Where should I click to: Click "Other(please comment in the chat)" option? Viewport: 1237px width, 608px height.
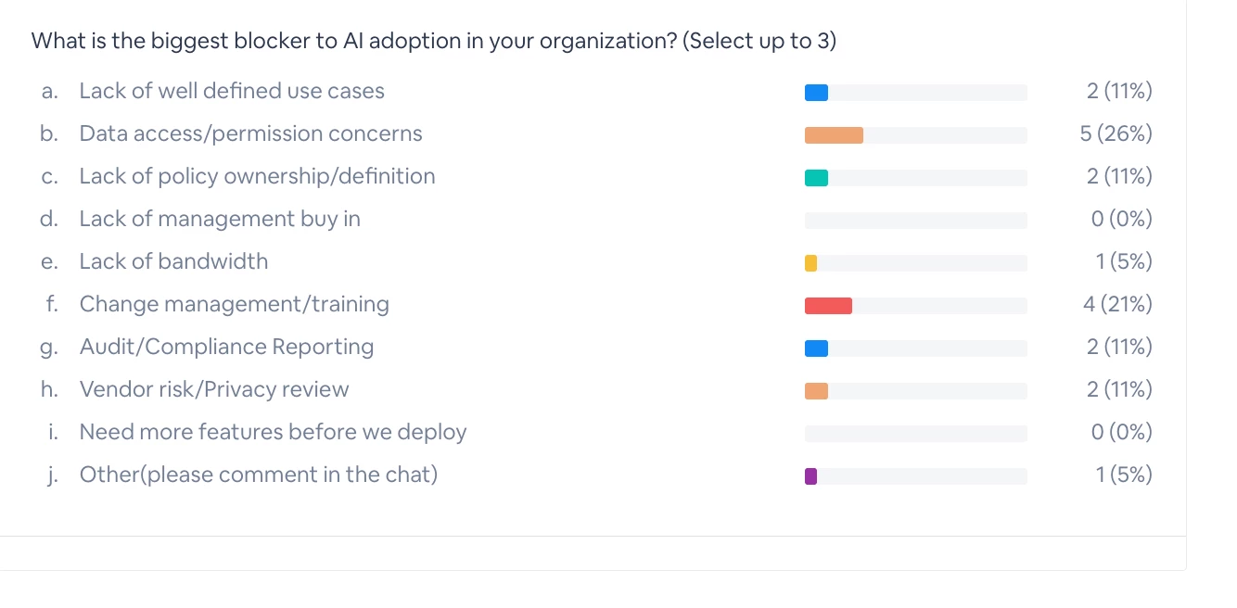258,475
